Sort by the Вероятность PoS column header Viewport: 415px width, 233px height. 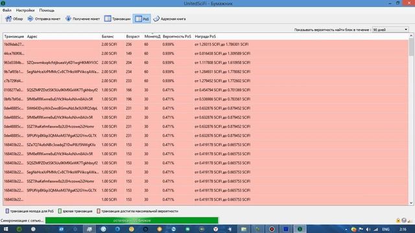coord(177,36)
